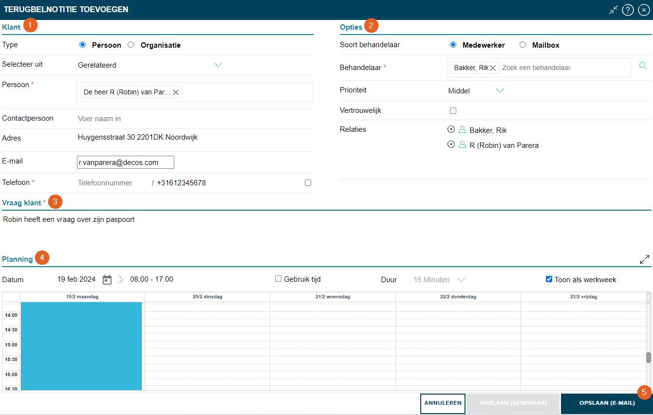This screenshot has height=415, width=653.
Task: Click the Annuleren button
Action: tap(443, 403)
